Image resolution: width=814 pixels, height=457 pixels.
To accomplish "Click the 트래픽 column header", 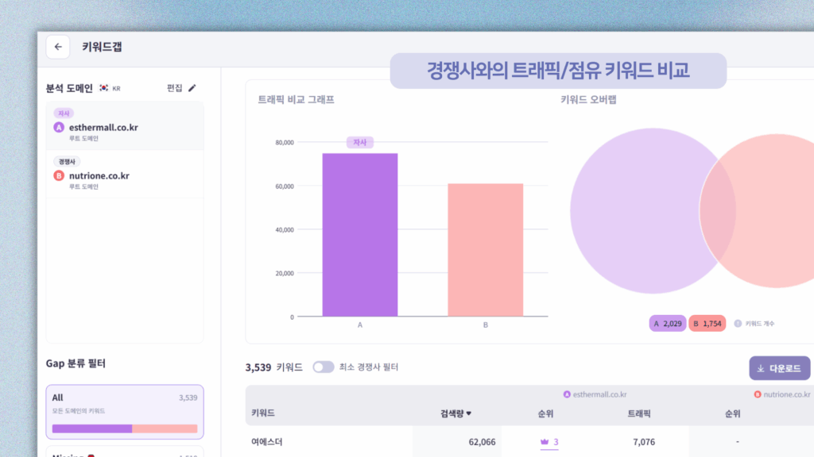I will (639, 413).
